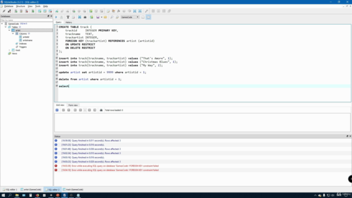
Task: Float the Databases panel
Action: (48, 16)
